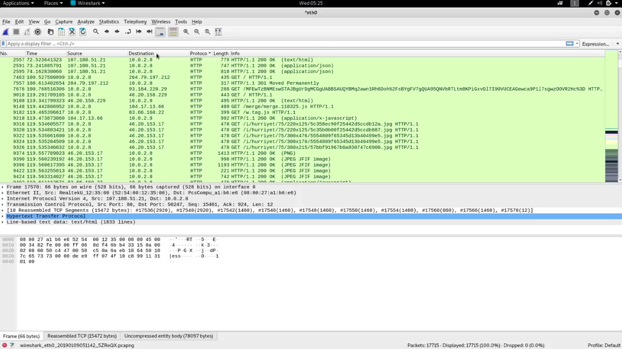Expand Line-based text data row
Viewport: 622px width, 349px height.
[x=3, y=222]
